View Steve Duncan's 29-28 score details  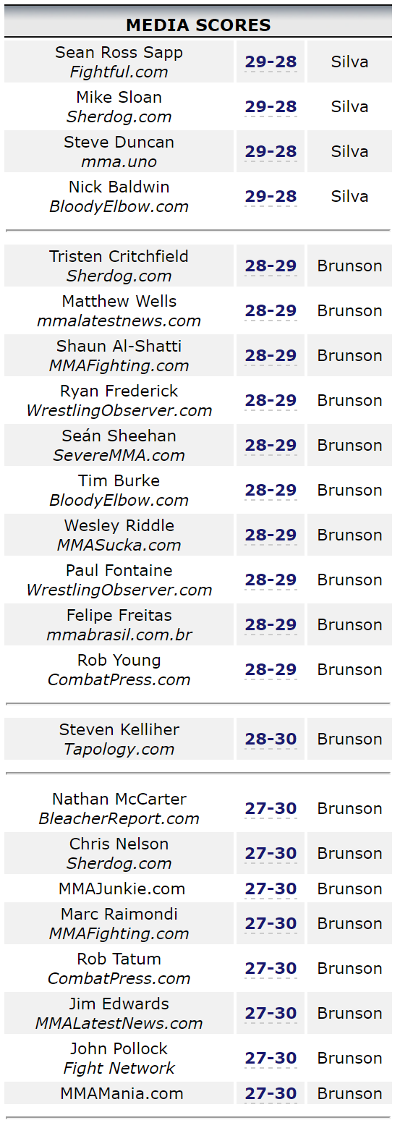271,152
